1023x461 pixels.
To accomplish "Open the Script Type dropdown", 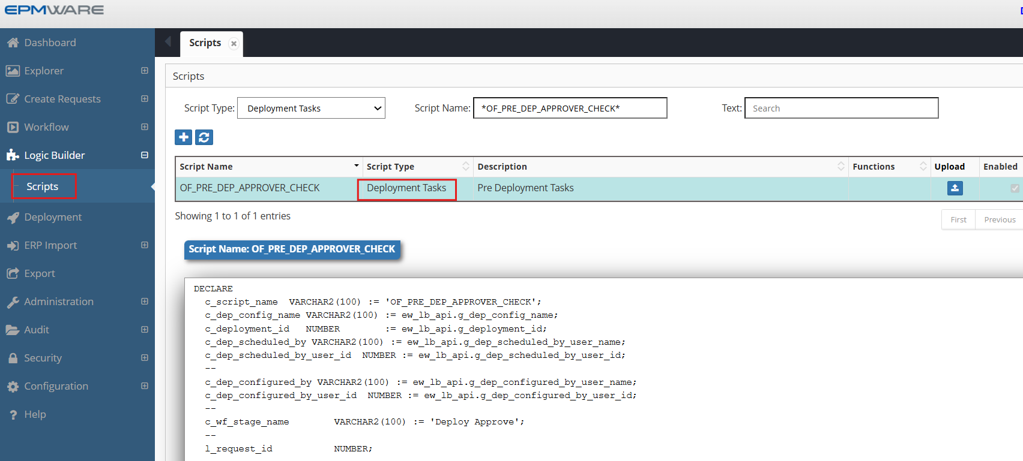I will [311, 109].
